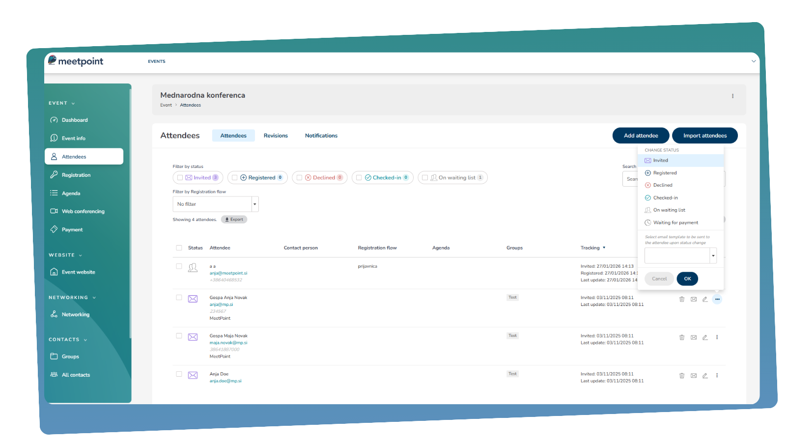
Task: Open the email template dropdown in Change Status
Action: 680,255
